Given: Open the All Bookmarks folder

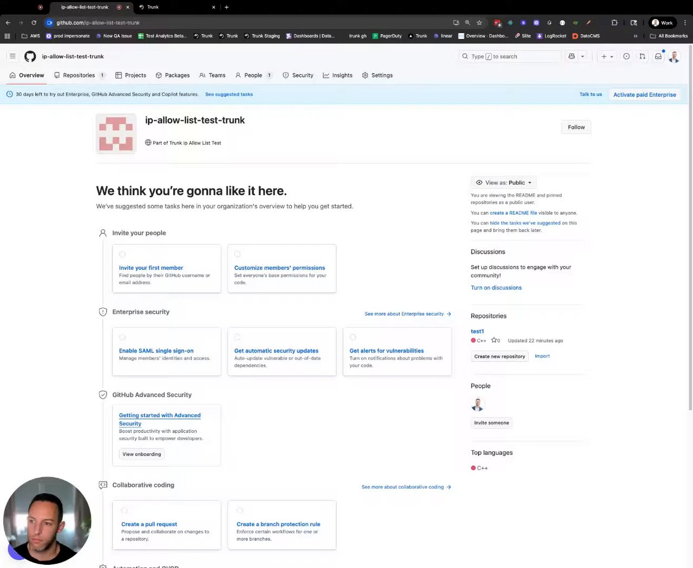Looking at the screenshot, I should 669,36.
